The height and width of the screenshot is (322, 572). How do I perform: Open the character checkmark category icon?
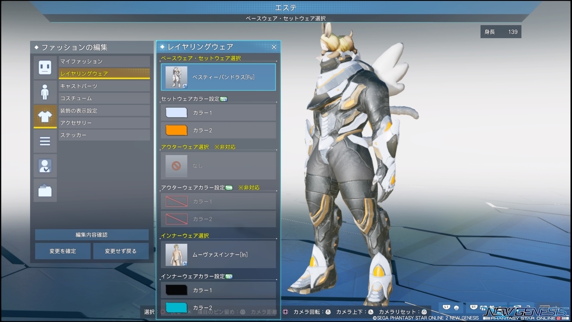point(45,166)
